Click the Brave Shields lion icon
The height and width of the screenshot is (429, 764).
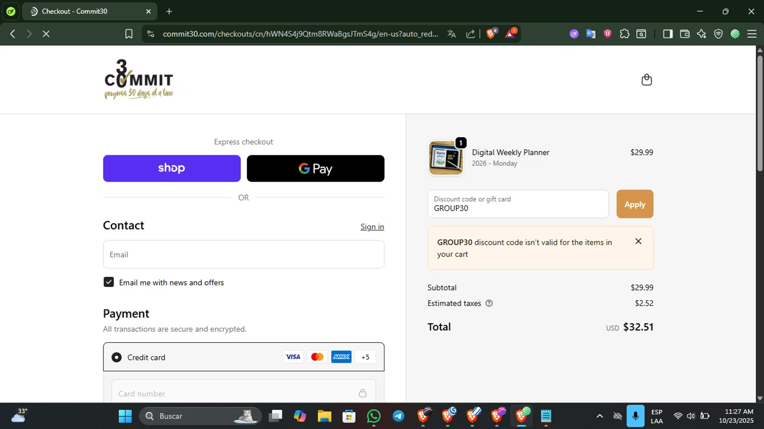[x=491, y=34]
